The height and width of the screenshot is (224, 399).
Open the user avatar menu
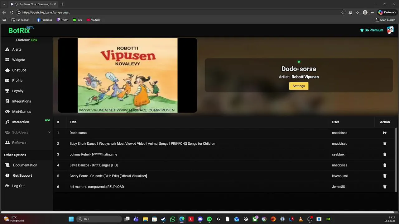click(x=390, y=30)
